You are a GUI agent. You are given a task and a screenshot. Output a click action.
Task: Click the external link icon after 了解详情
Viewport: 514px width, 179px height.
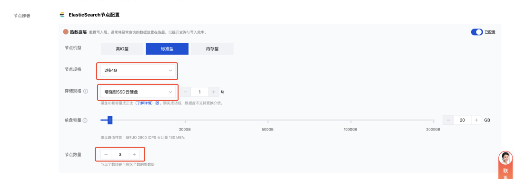(157, 103)
